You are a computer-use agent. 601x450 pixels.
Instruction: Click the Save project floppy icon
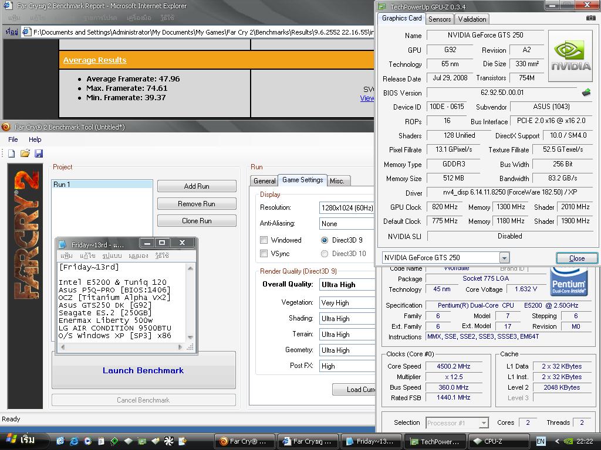[39, 154]
